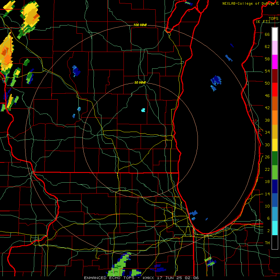280x280 pixels.
Task: Select the '38' legend value
Action: pos(267,120)
